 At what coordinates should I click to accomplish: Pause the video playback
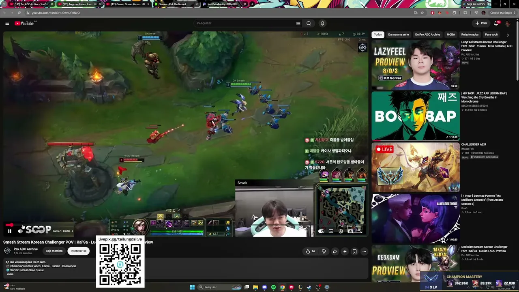(10, 231)
